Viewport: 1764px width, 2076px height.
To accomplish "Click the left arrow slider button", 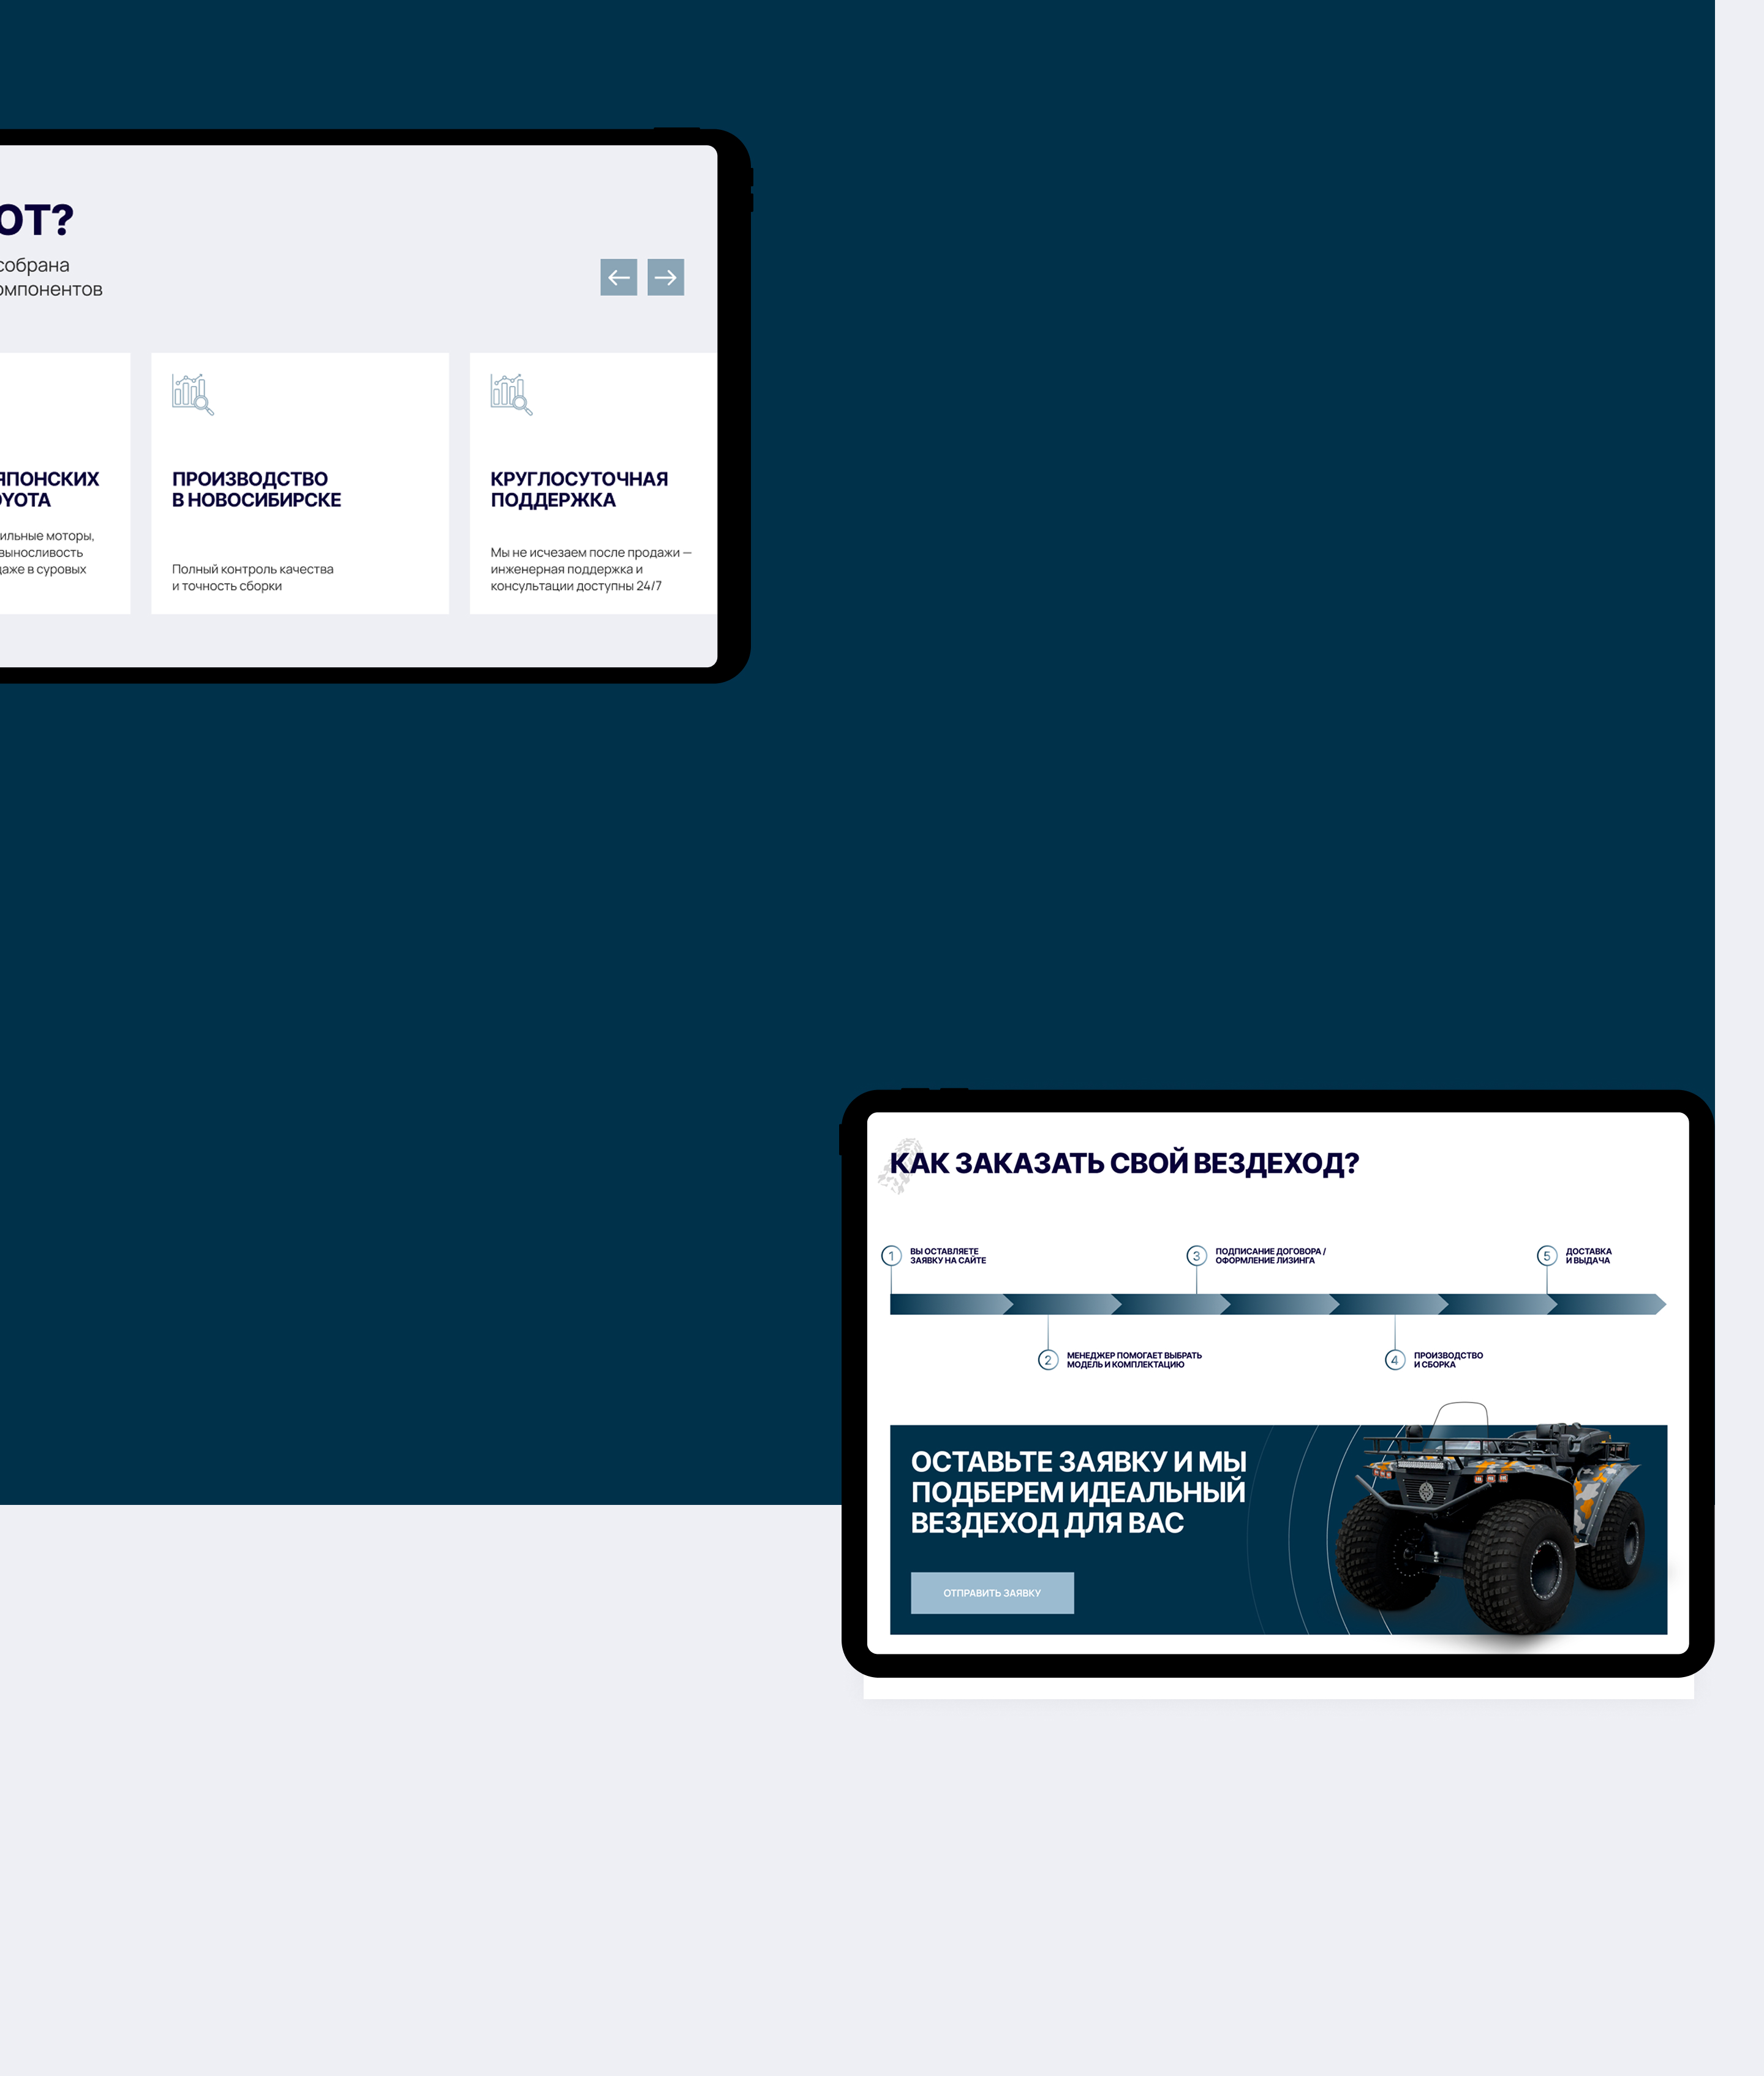I will 618,277.
